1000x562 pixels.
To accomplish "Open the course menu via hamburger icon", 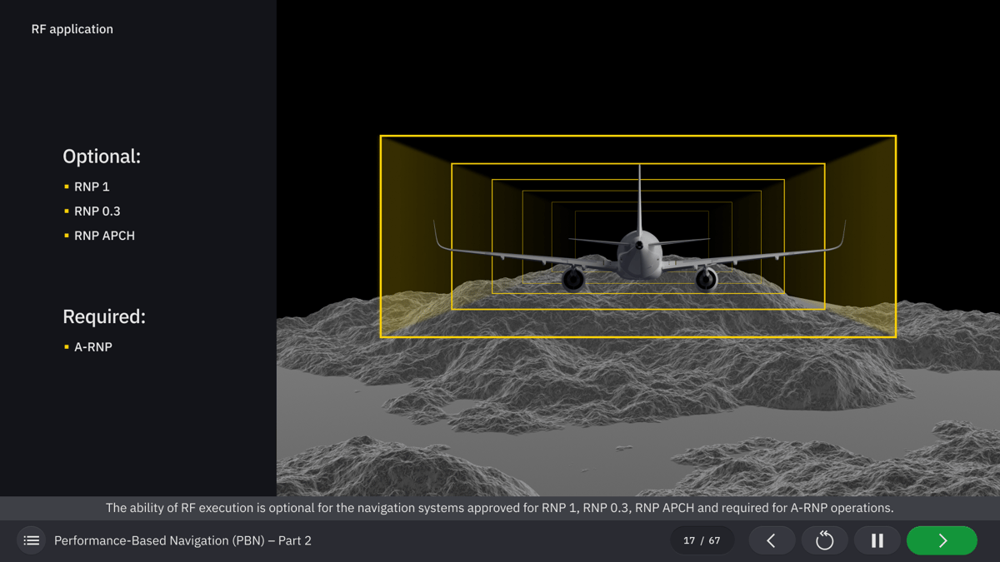I will click(31, 540).
